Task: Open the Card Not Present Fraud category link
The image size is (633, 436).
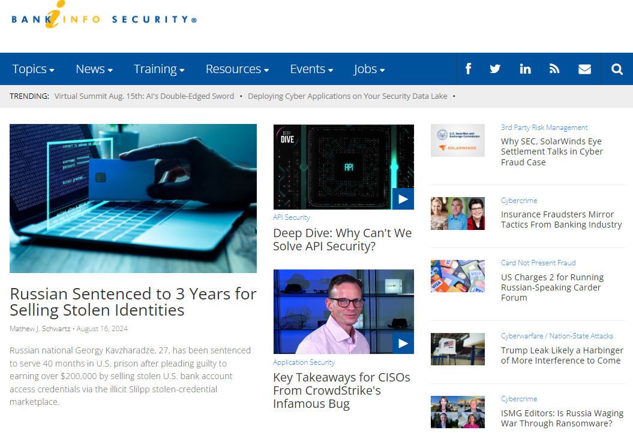Action: click(538, 262)
